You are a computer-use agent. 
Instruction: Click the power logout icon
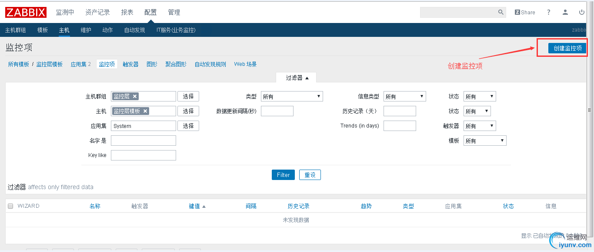click(582, 13)
